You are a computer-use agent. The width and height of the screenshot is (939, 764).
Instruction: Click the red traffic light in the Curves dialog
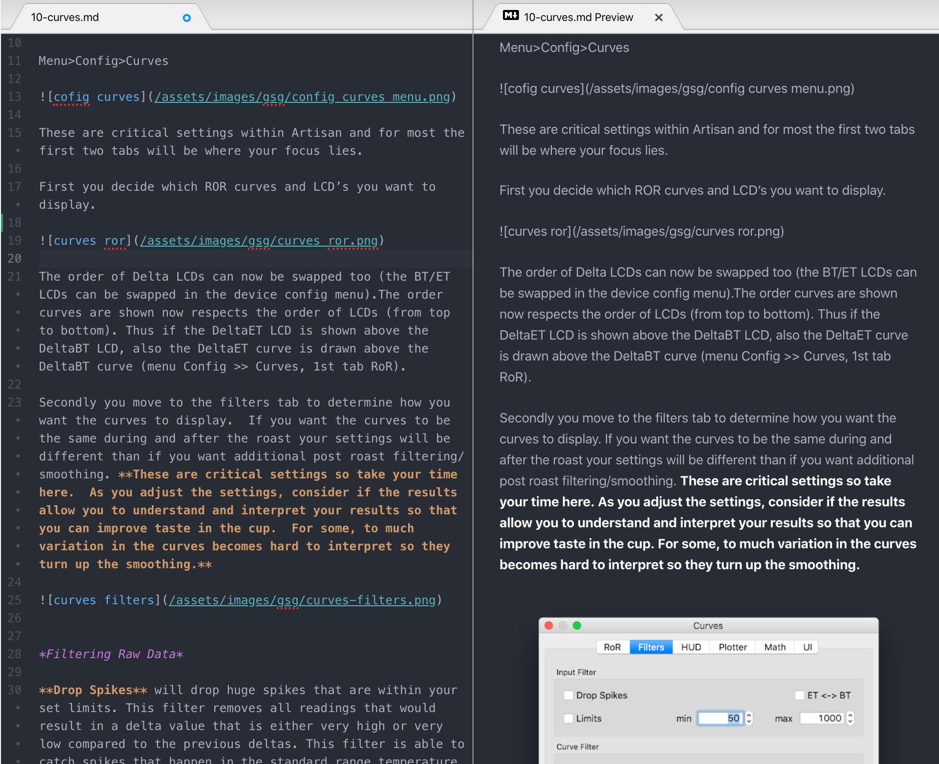click(549, 625)
